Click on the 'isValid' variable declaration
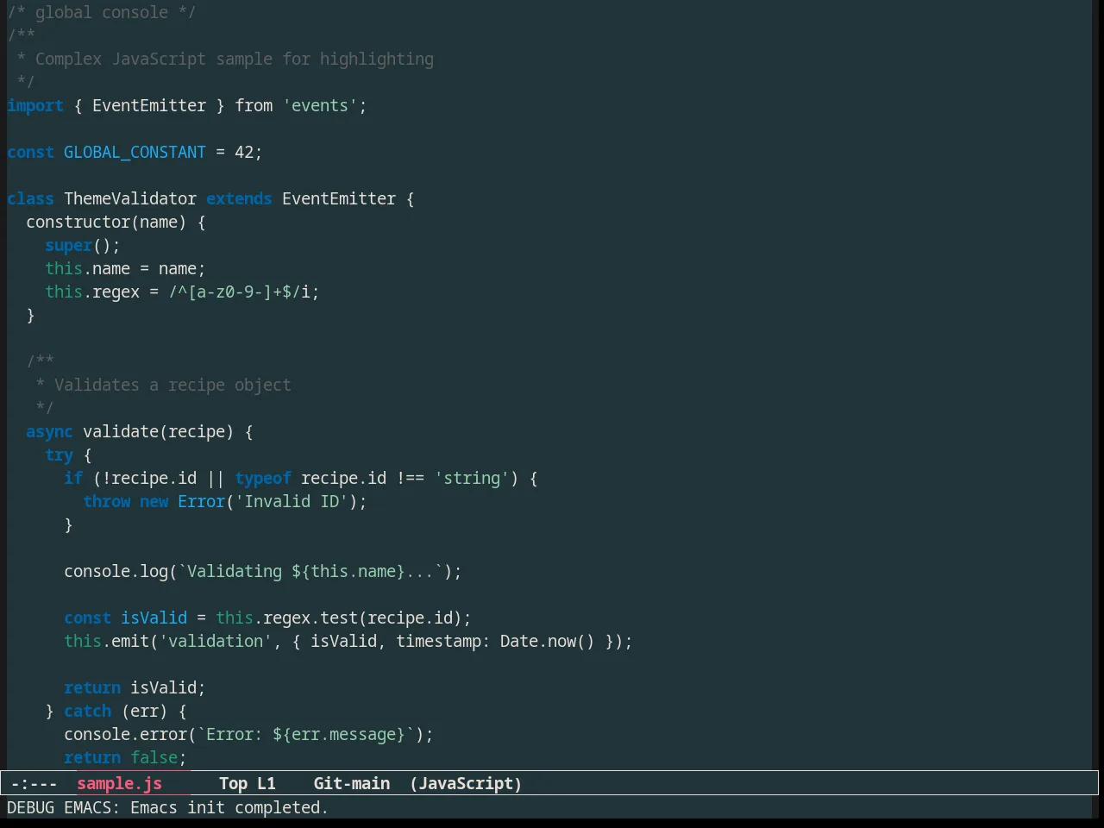1104x828 pixels. [154, 618]
